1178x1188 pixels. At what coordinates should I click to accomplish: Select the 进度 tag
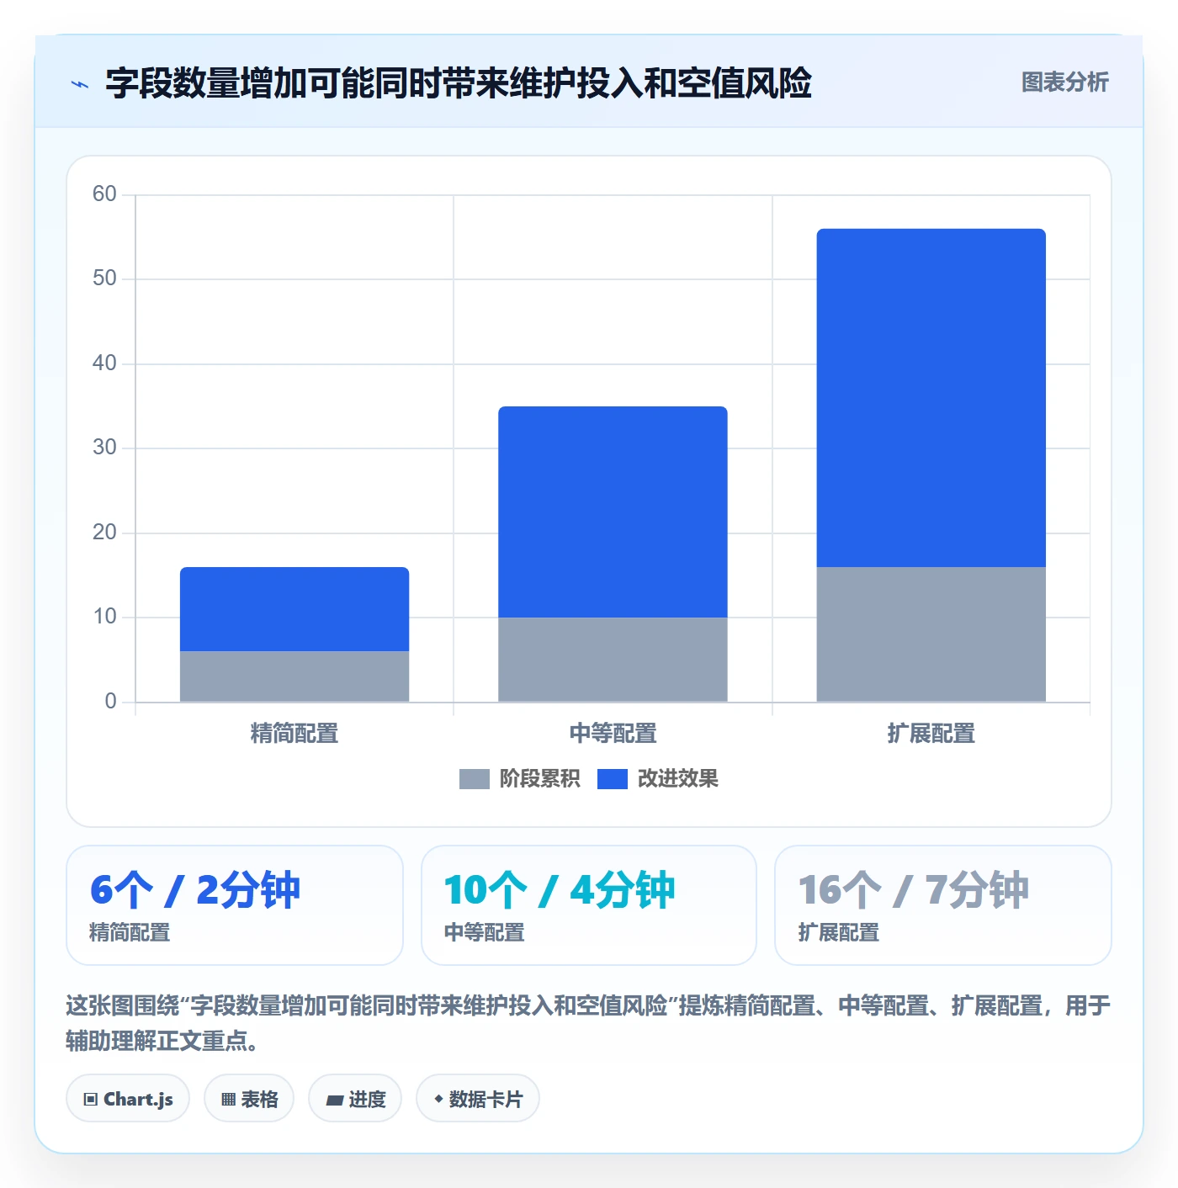(x=355, y=1098)
